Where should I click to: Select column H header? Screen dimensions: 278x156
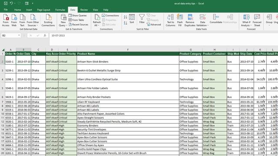215,50
